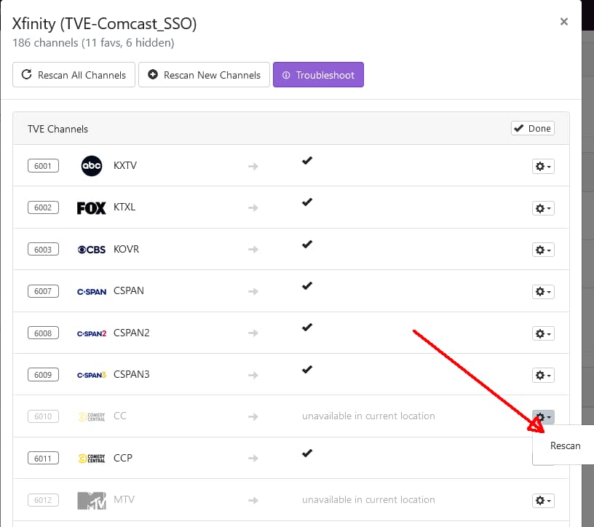
Task: Select Rescan from the open context menu
Action: point(565,445)
